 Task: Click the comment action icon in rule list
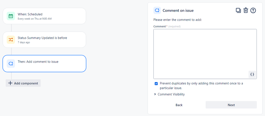(11, 63)
